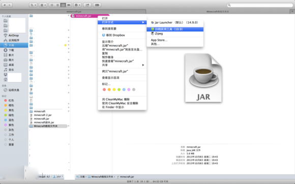Select column view toolbar button

(x=63, y=5)
